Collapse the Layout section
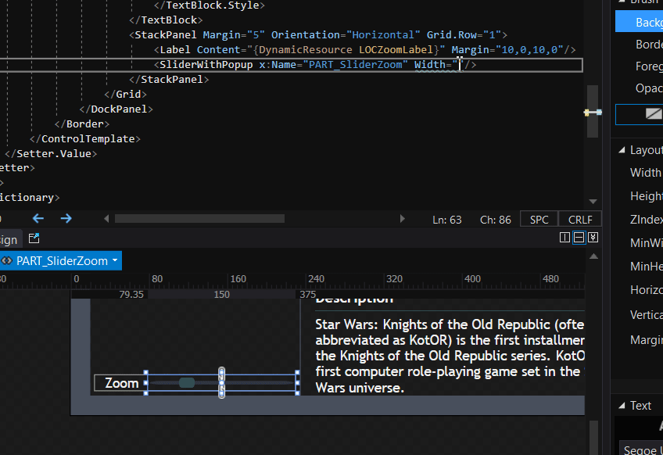663x455 pixels. tap(622, 149)
